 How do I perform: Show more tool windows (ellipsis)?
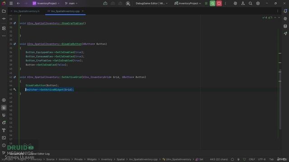(4, 36)
